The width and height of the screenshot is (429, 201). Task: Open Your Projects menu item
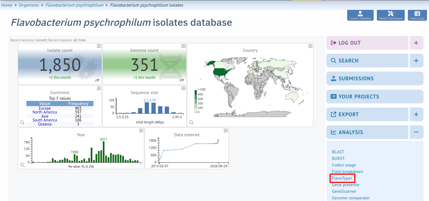click(x=375, y=97)
